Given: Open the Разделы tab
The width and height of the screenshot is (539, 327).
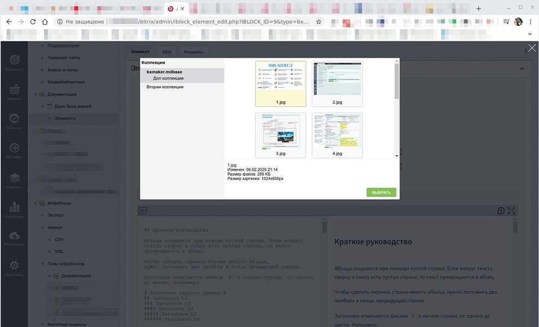Looking at the screenshot, I should [x=194, y=52].
